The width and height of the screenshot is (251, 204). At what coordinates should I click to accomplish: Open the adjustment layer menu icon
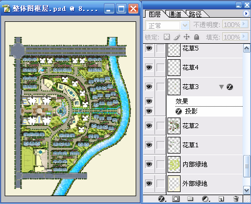205,199
